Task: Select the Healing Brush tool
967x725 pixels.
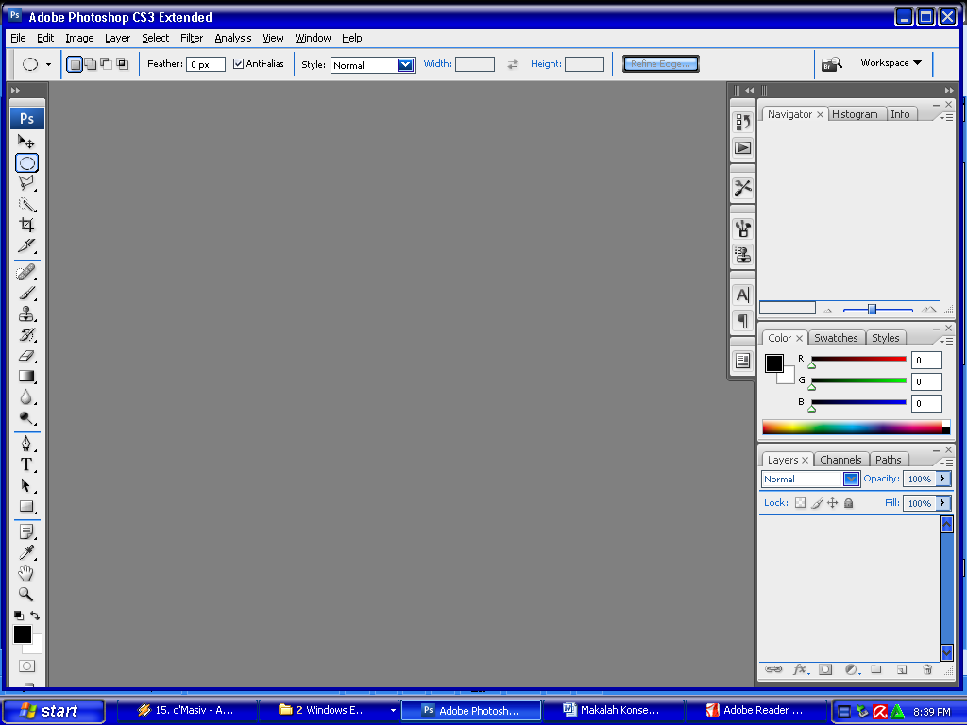Action: pyautogui.click(x=26, y=272)
